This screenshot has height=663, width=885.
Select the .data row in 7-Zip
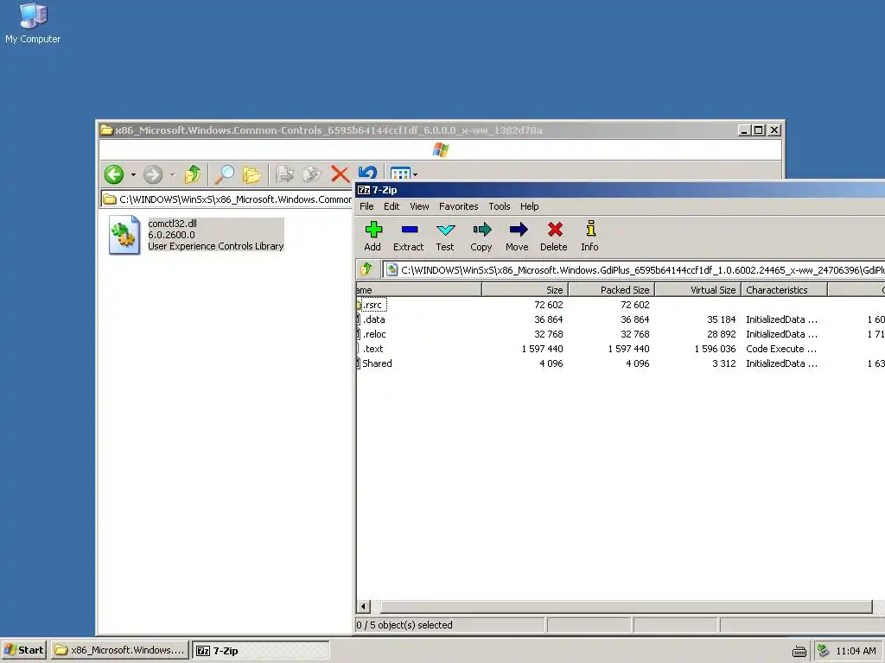tap(621, 319)
